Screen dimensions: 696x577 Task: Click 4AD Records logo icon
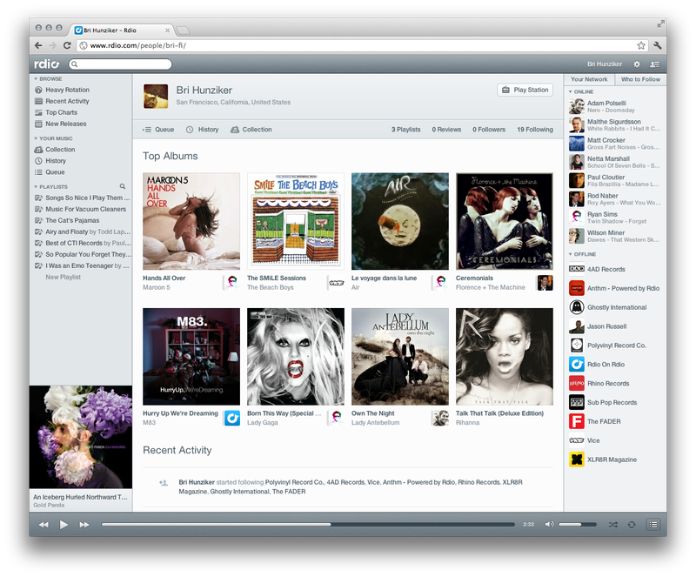[x=577, y=269]
